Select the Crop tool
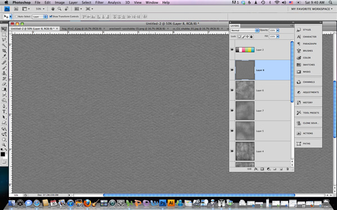This screenshot has width=337, height=210. (x=4, y=51)
